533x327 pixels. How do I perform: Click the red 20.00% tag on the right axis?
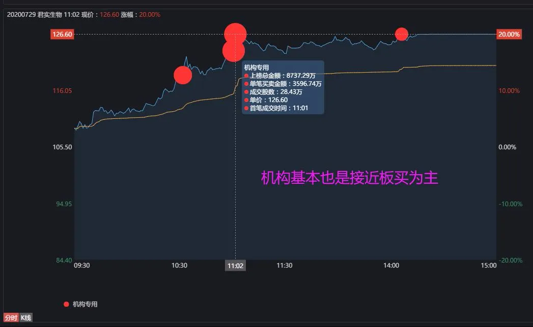click(x=510, y=34)
